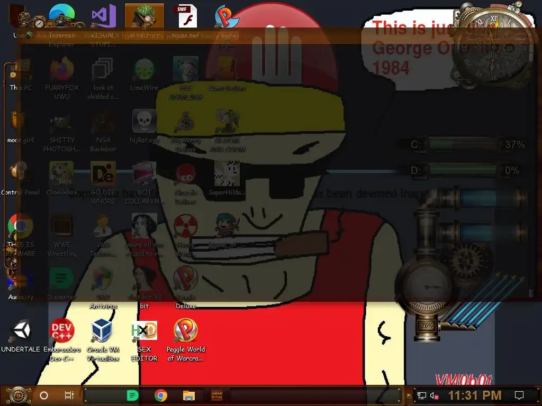Select the SHITTY PHOTOSH... GIMP icon
Viewport: 542px width, 406px height.
point(62,131)
